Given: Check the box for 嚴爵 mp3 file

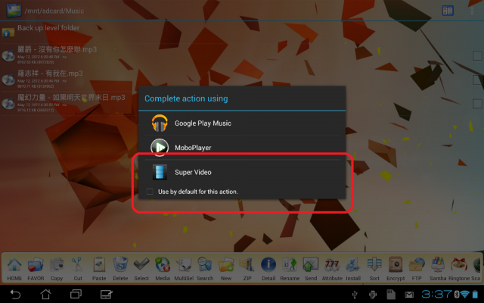Looking at the screenshot, I should (477, 55).
